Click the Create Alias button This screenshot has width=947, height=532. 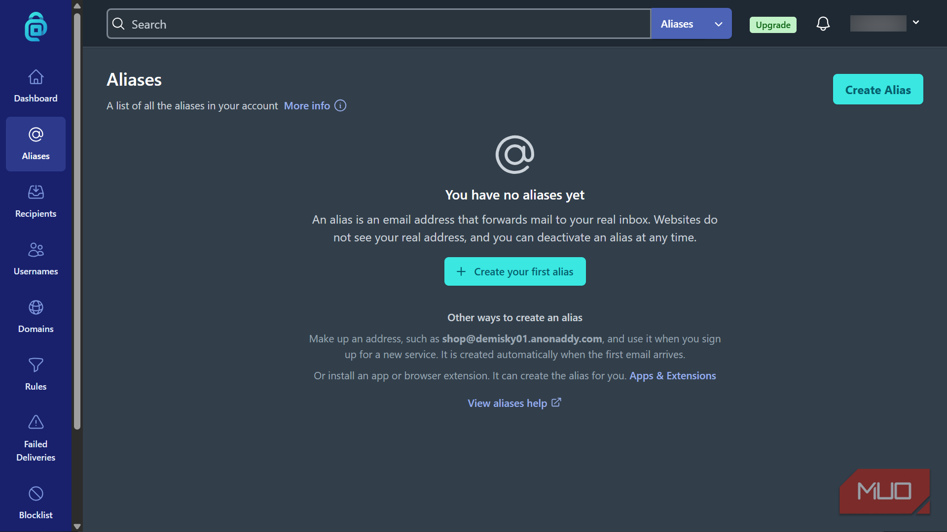[x=878, y=89]
